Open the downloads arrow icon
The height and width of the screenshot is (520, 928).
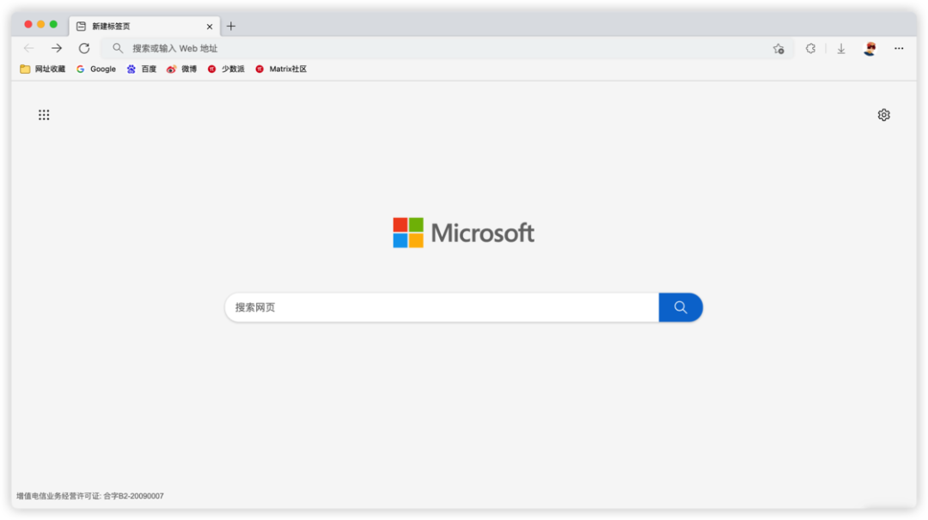pos(841,49)
